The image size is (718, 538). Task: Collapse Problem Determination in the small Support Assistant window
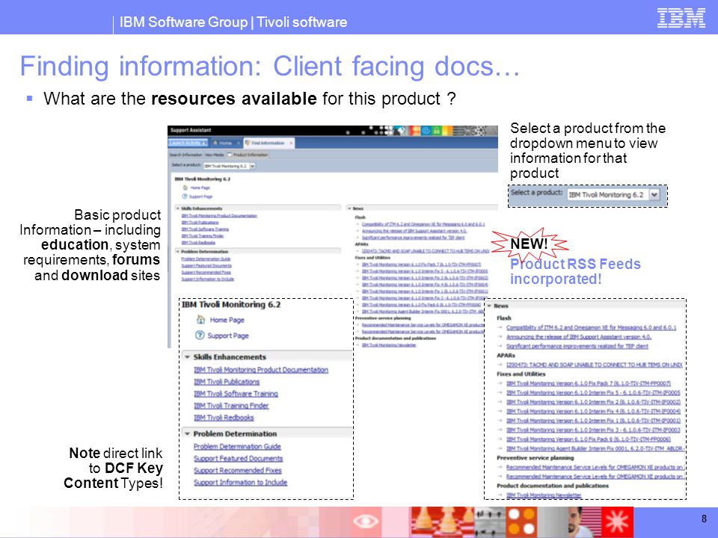click(178, 251)
